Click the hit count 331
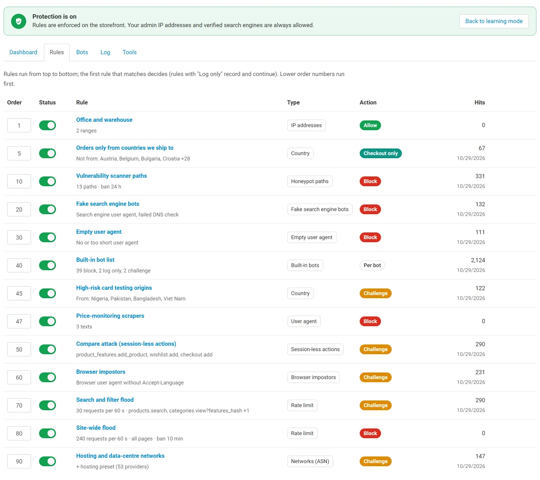 (x=480, y=176)
